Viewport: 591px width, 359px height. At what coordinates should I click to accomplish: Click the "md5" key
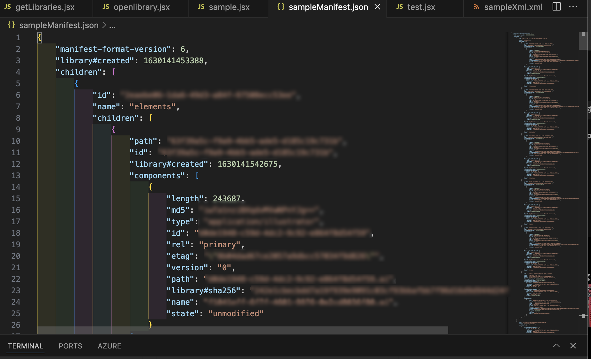178,210
